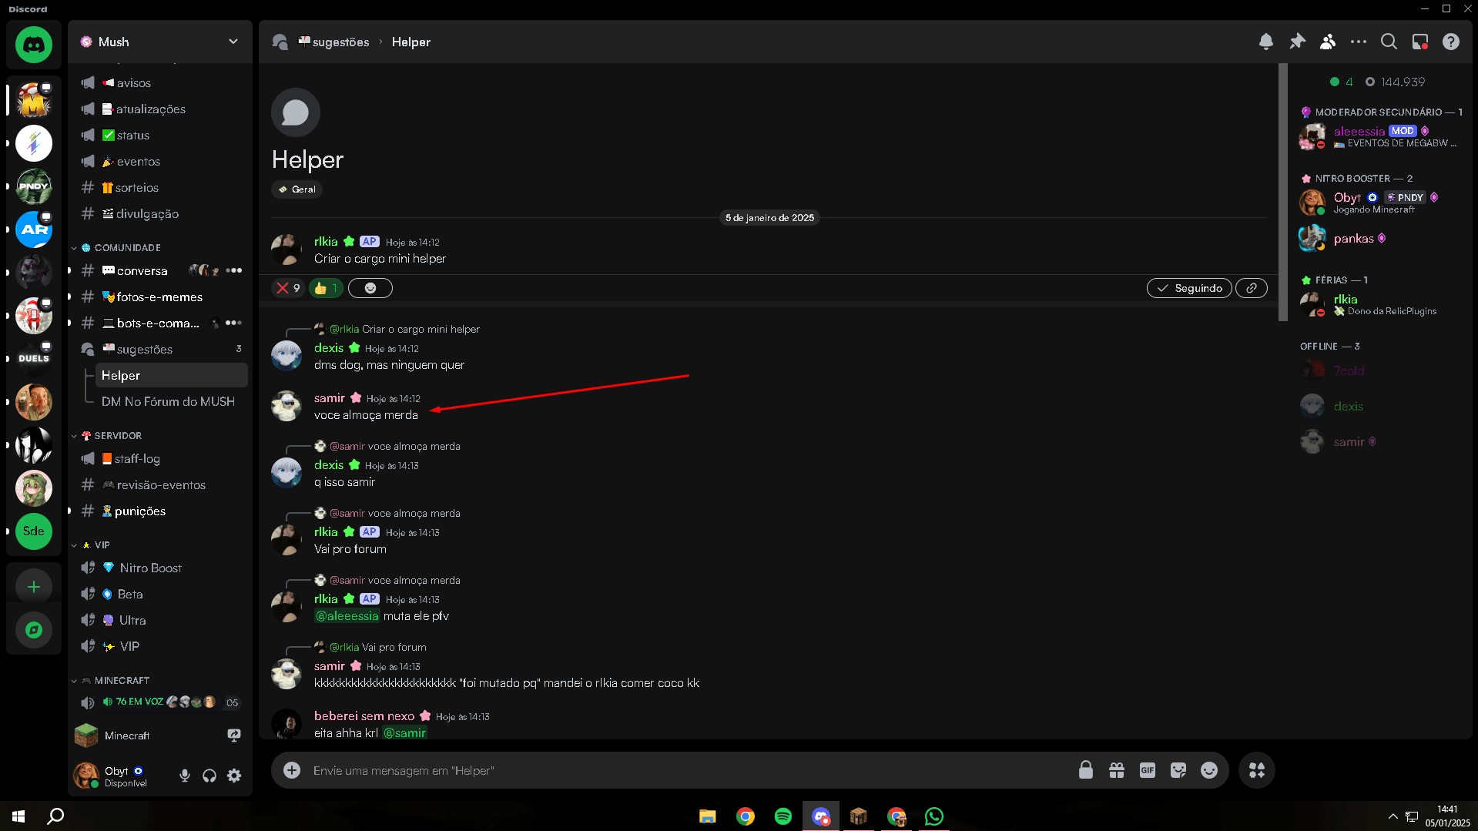Copy post link button
1478x831 pixels.
coord(1252,288)
